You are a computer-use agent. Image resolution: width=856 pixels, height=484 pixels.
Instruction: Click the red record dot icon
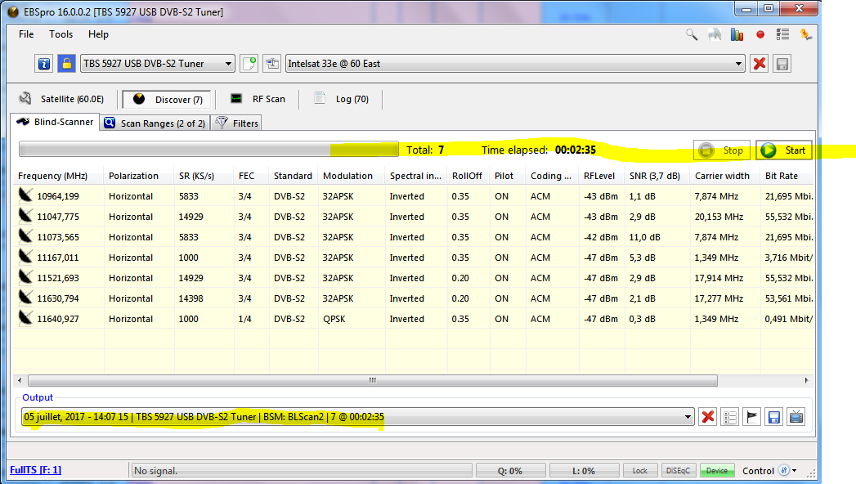760,34
